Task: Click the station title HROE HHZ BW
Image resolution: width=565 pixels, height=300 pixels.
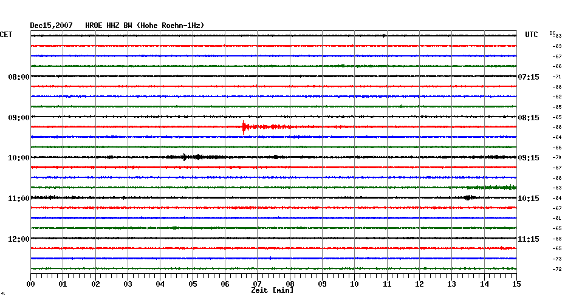Action: (x=109, y=26)
